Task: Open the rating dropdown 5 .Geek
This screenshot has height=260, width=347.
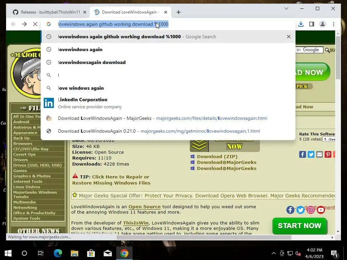Action: coord(329,139)
